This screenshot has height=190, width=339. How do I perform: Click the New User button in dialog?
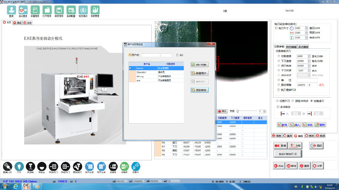(x=200, y=73)
